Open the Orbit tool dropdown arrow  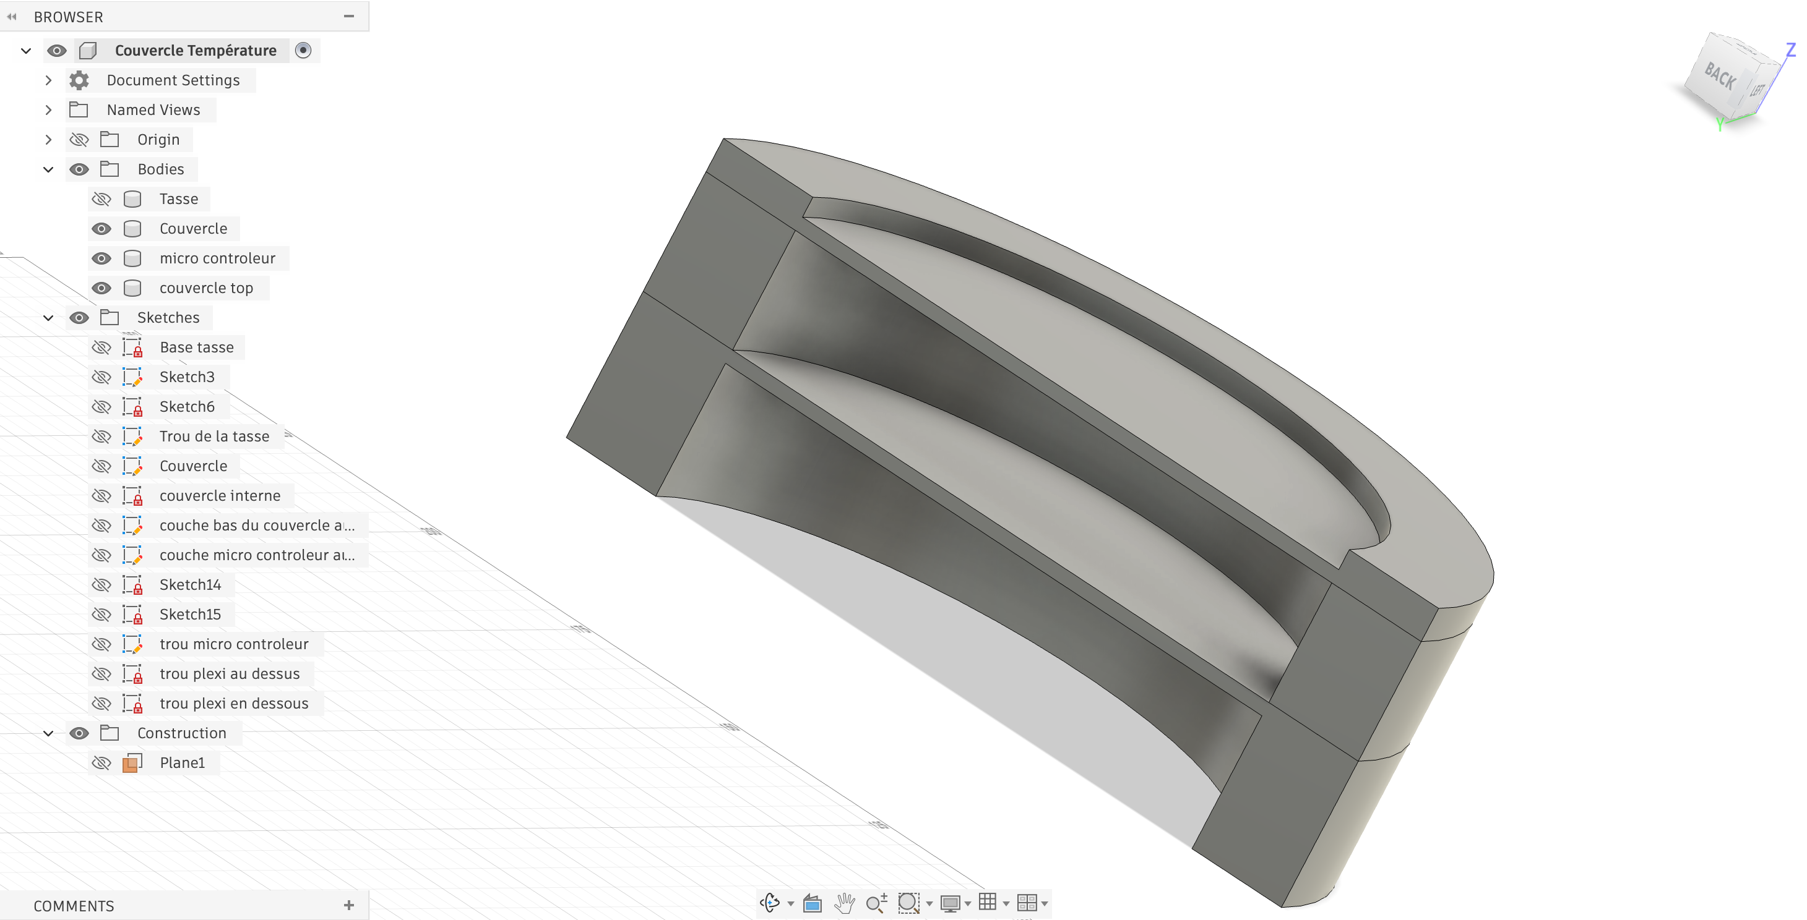(x=791, y=904)
